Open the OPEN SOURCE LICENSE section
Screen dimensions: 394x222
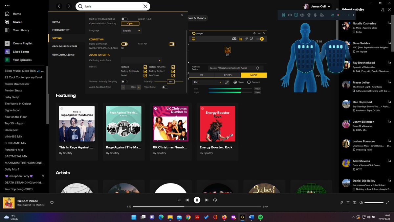[65, 46]
